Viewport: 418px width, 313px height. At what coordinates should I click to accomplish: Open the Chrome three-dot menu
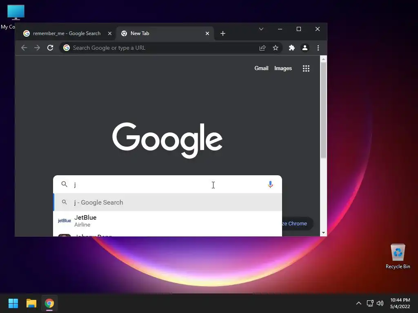click(318, 48)
